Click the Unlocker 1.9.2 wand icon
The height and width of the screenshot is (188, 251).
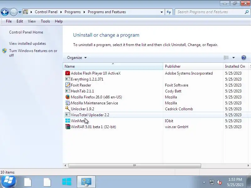coord(68,109)
